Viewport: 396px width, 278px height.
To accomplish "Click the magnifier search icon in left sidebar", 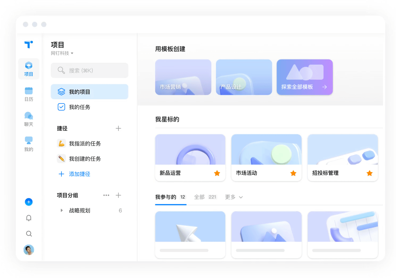I will coord(29,234).
